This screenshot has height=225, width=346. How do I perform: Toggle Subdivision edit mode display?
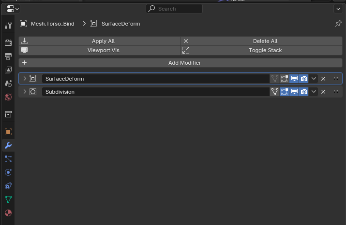(x=285, y=92)
